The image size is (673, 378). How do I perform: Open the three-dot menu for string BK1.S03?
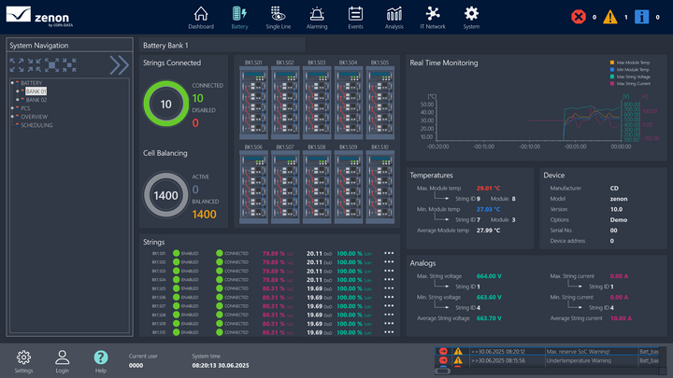[389, 271]
